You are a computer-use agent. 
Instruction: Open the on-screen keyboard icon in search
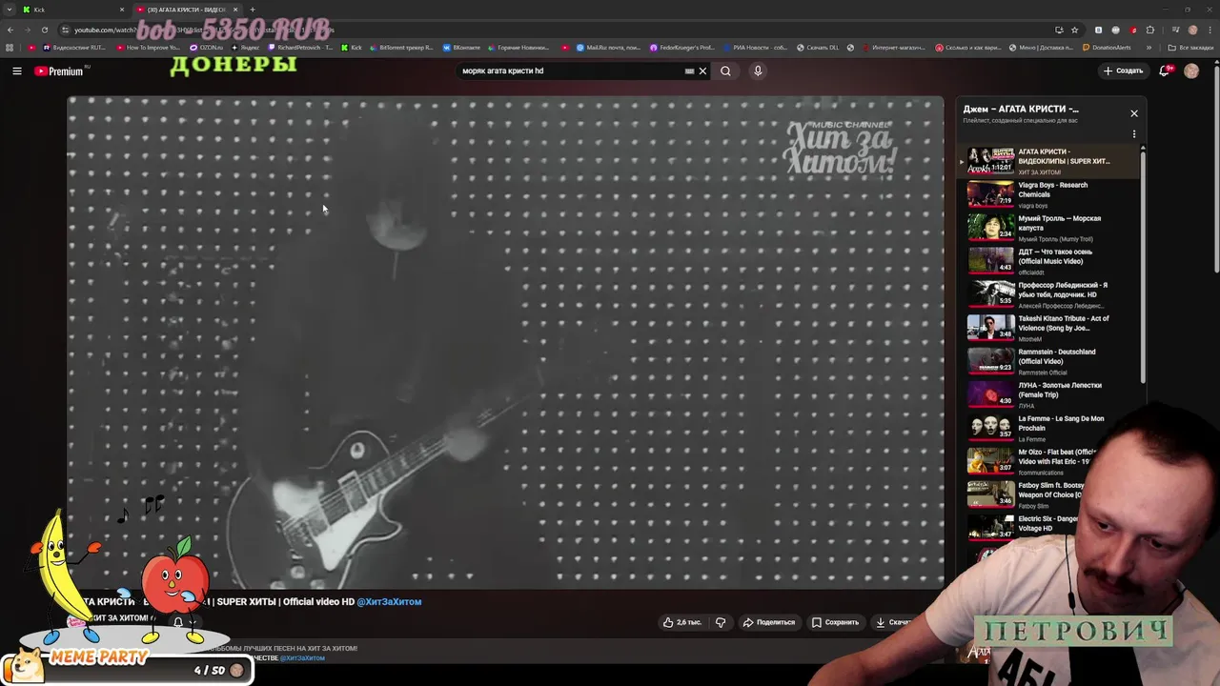point(689,71)
